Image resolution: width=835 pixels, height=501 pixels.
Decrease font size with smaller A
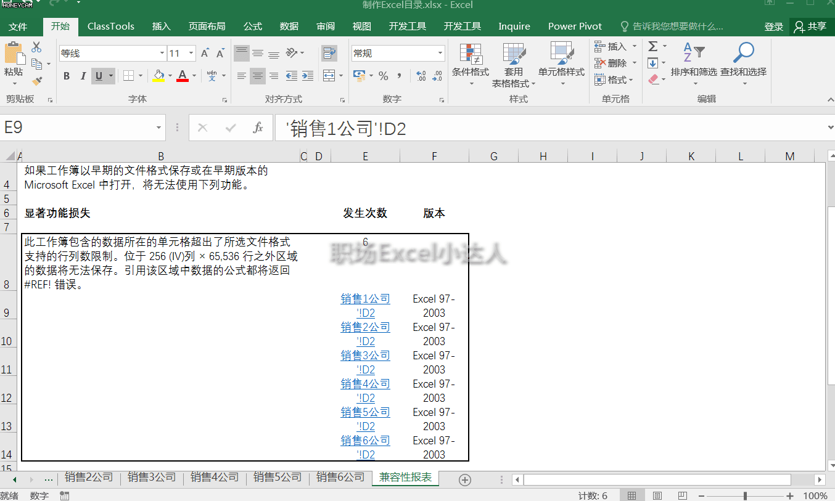[x=220, y=54]
